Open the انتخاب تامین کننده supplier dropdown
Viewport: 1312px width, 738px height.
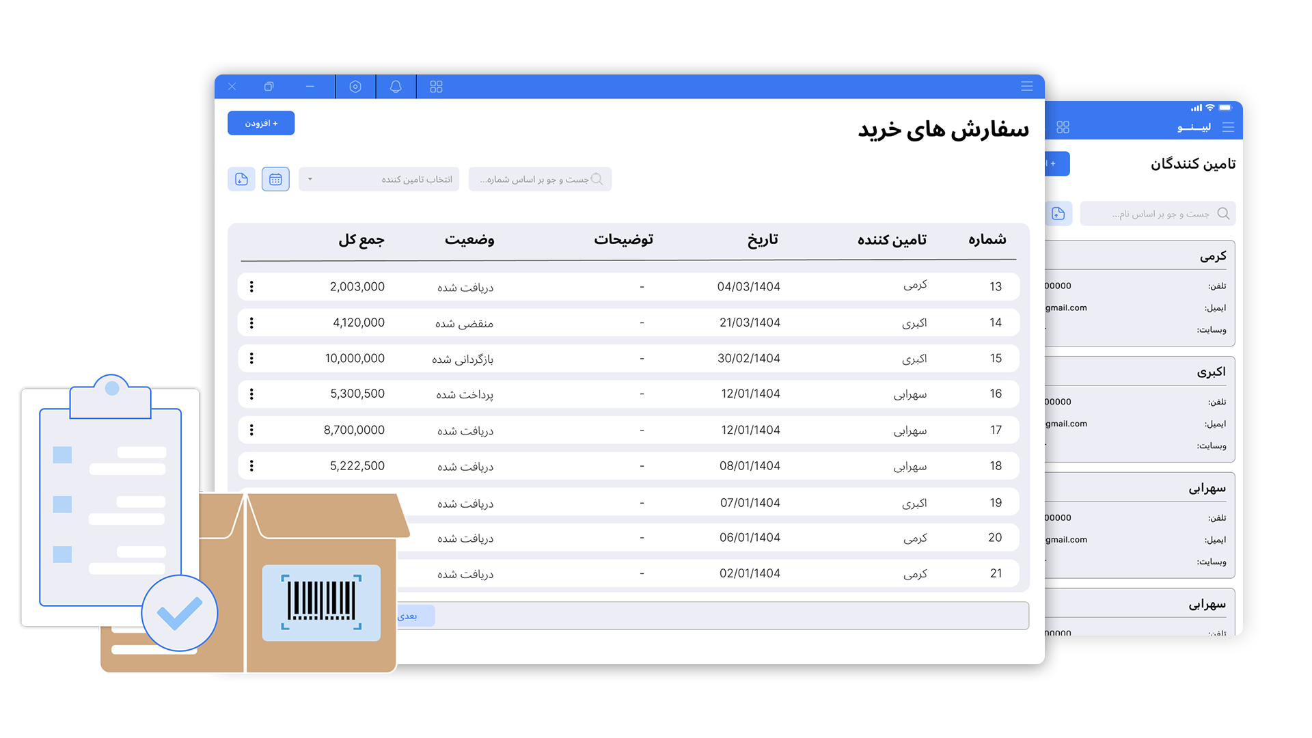pyautogui.click(x=379, y=179)
